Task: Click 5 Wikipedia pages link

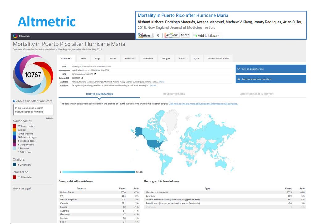Action: pyautogui.click(x=27, y=141)
